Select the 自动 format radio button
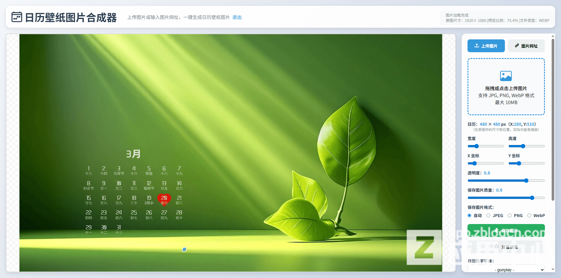This screenshot has width=561, height=278. coord(470,216)
